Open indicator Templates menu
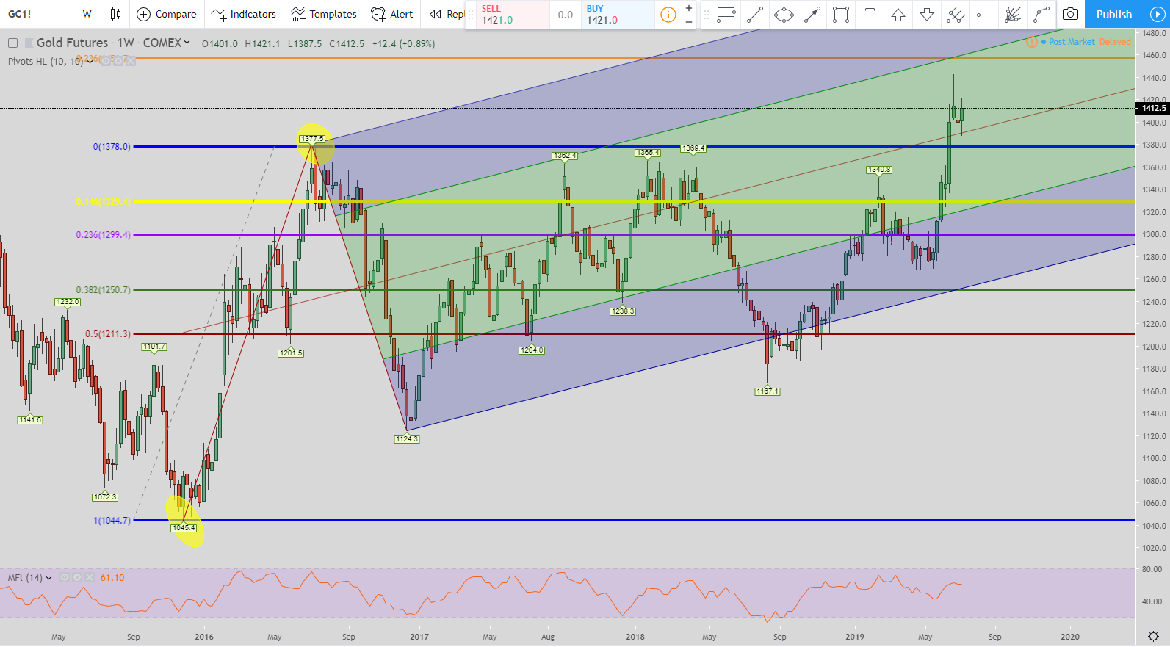 click(324, 14)
